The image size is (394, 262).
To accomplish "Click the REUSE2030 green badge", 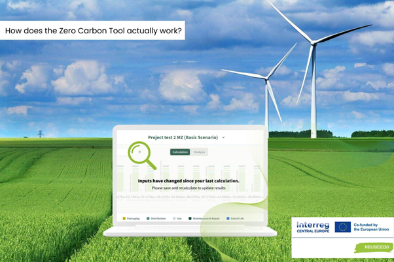I will click(x=374, y=248).
